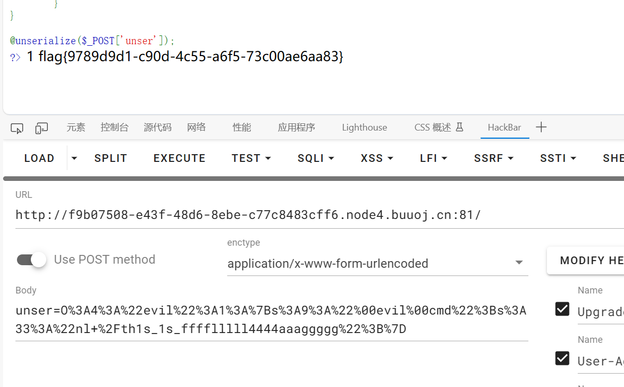Open the SSRF dropdown menu
This screenshot has width=624, height=387.
[494, 158]
